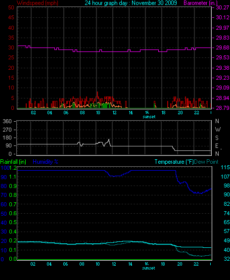
Task: Click the 30.27 barometer scale value
Action: click(x=223, y=7)
